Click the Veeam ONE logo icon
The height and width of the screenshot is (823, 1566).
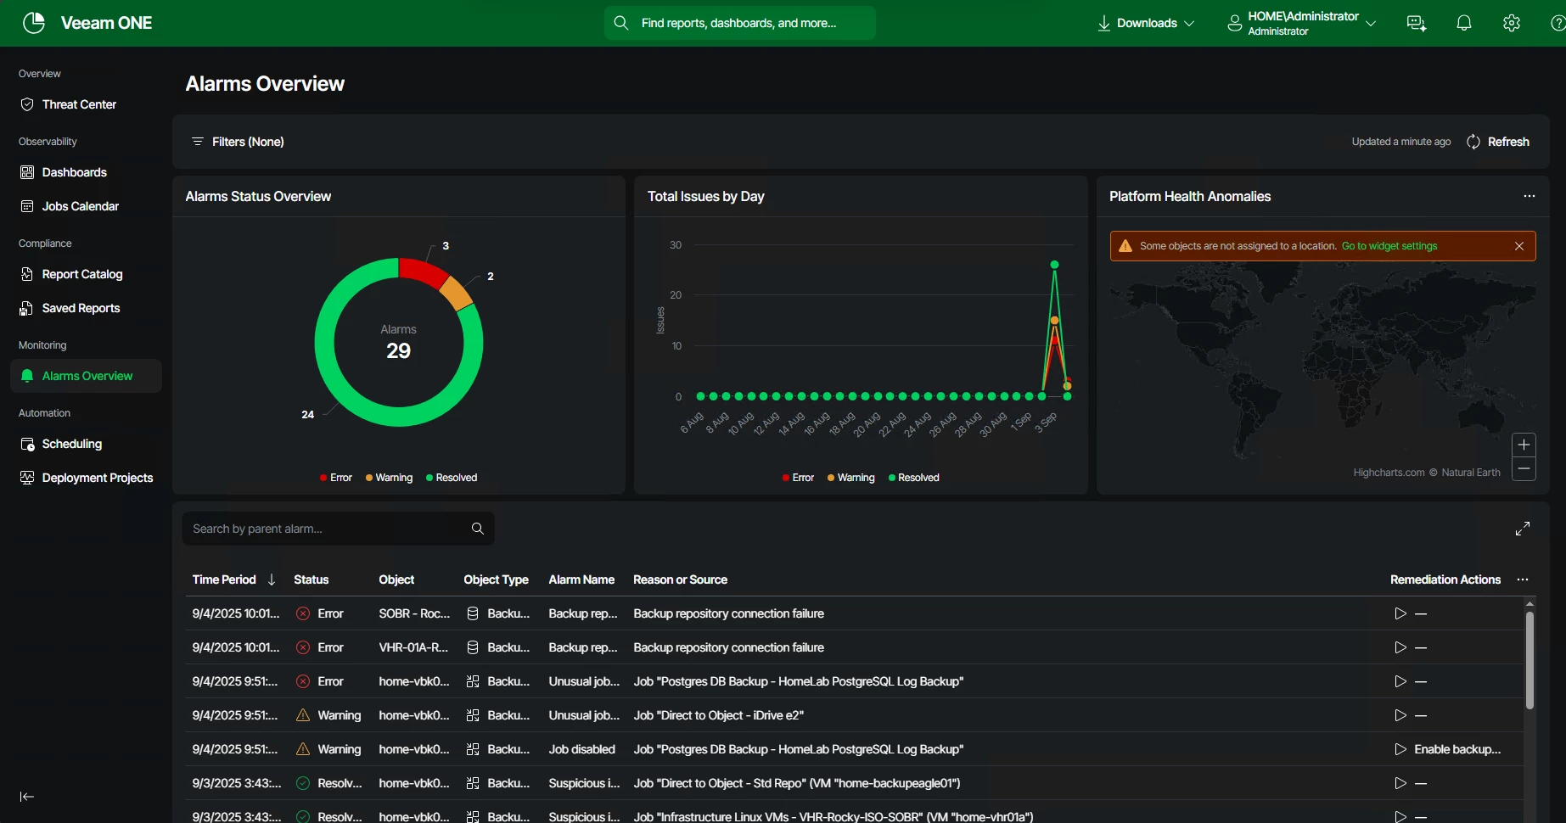click(x=34, y=23)
